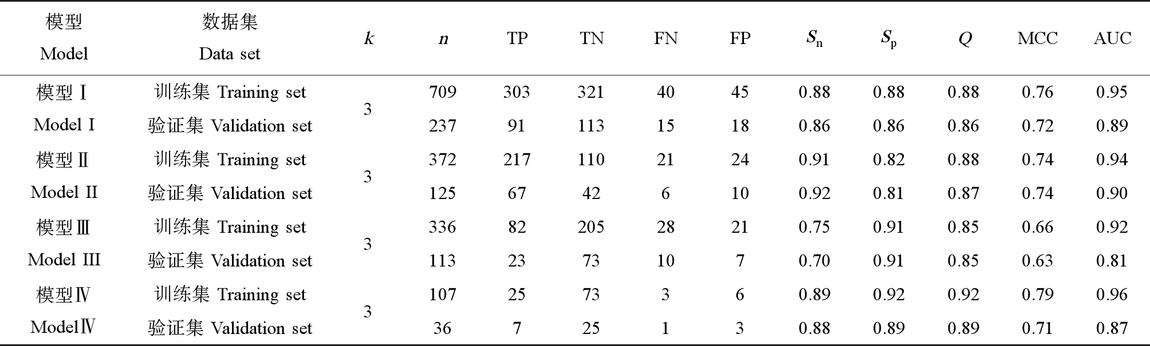Image resolution: width=1150 pixels, height=346 pixels.
Task: Select AUC value 0.81
Action: (1112, 261)
